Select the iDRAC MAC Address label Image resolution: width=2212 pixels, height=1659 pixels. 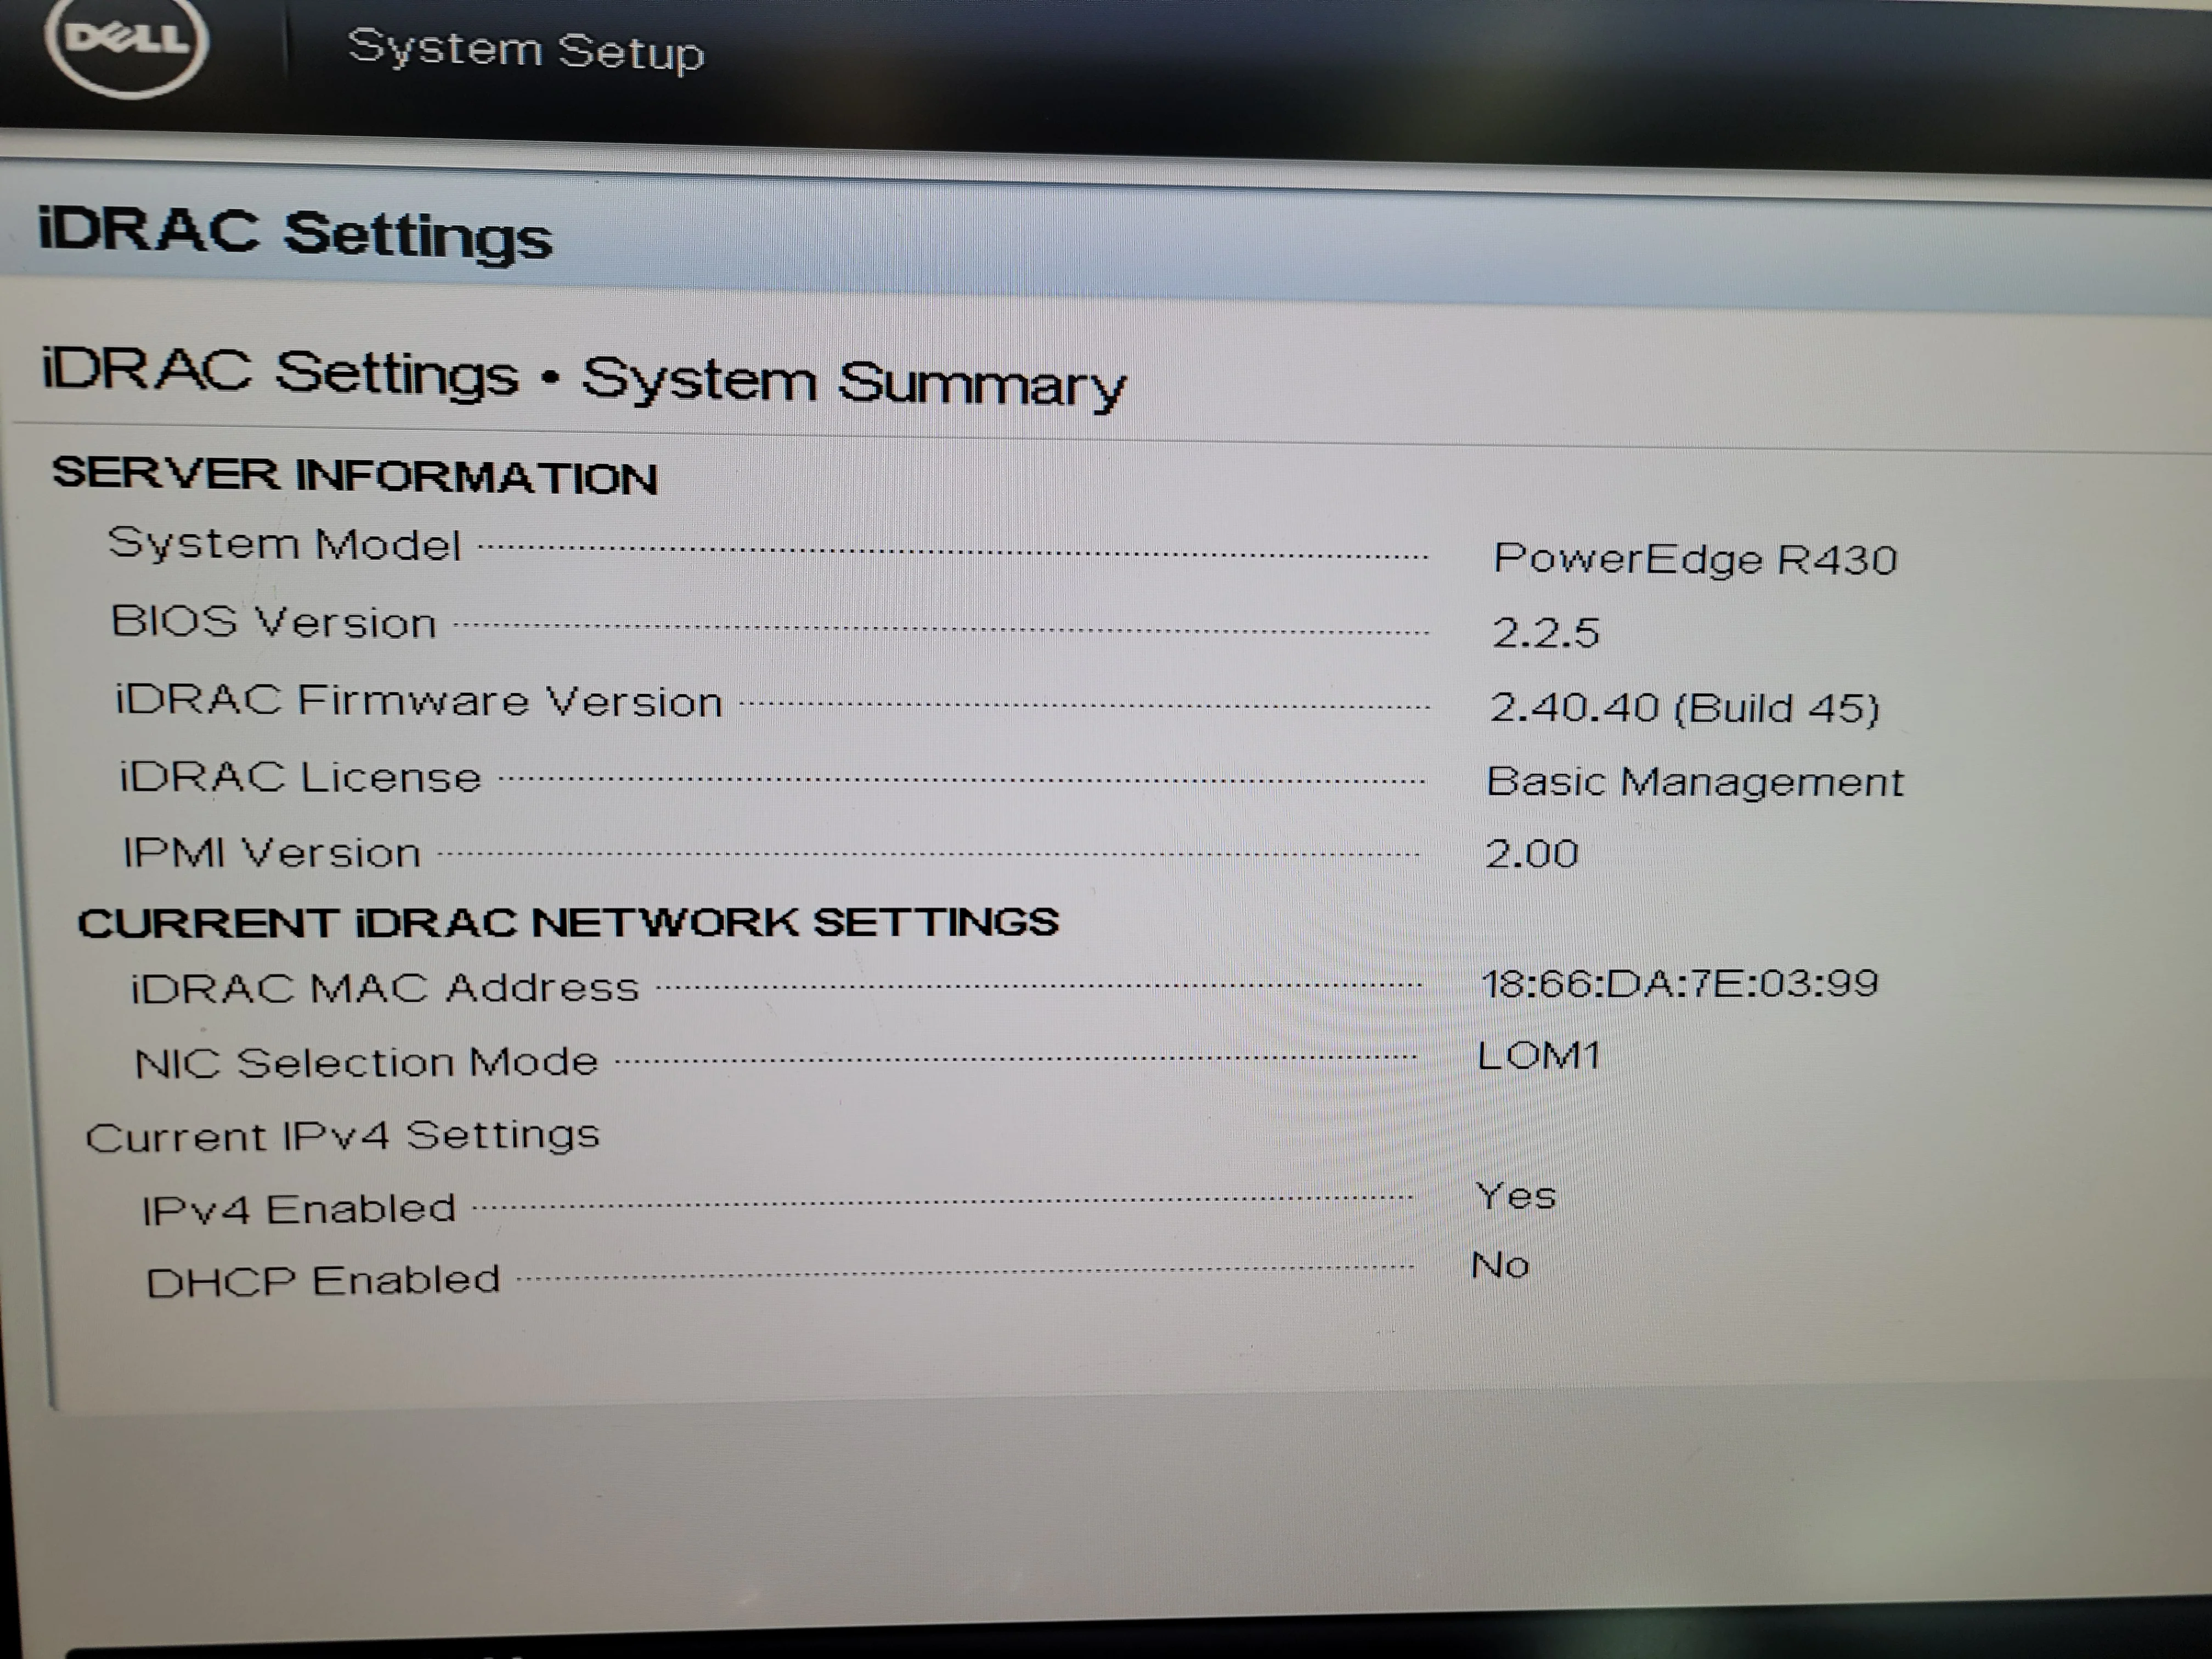(384, 988)
